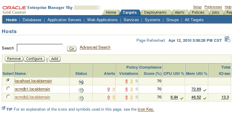Click ocmdb2 warning alerts count 5

click(114, 97)
